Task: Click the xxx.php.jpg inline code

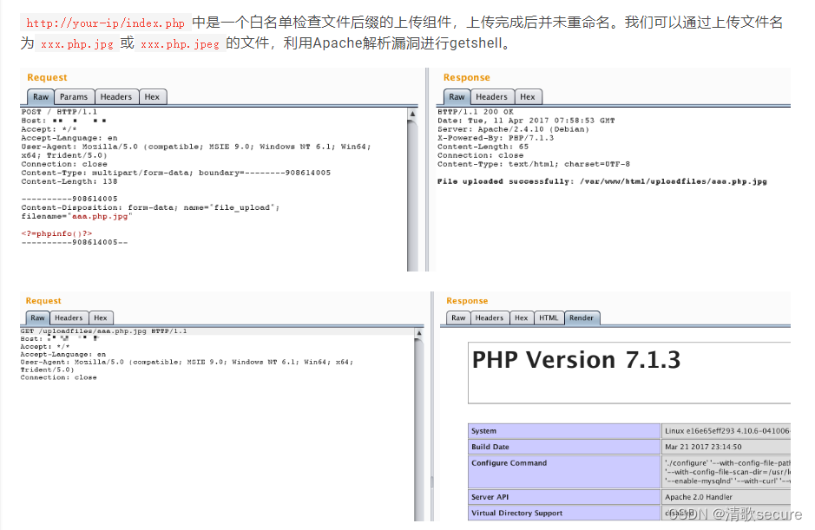Action: pos(77,43)
